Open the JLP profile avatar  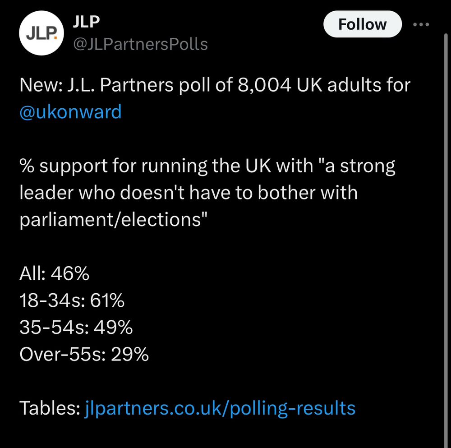point(41,33)
